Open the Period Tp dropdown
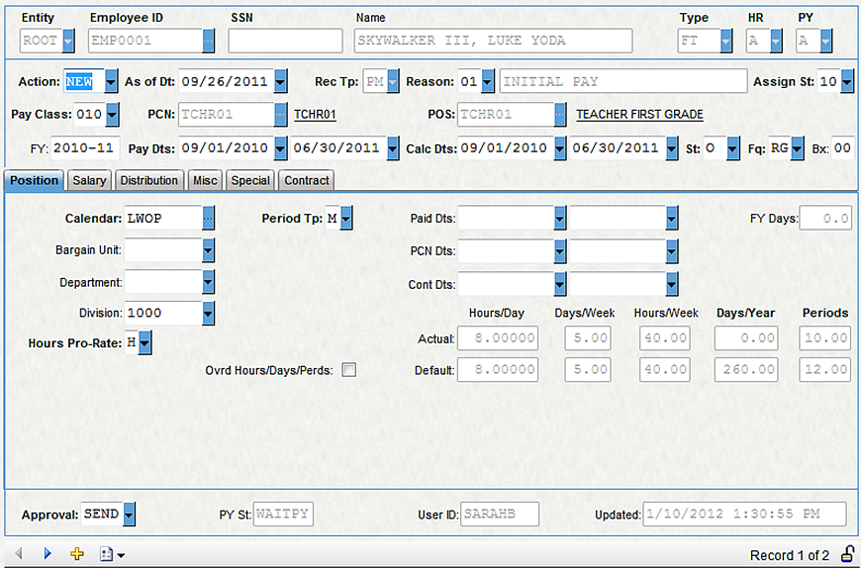 pos(346,219)
